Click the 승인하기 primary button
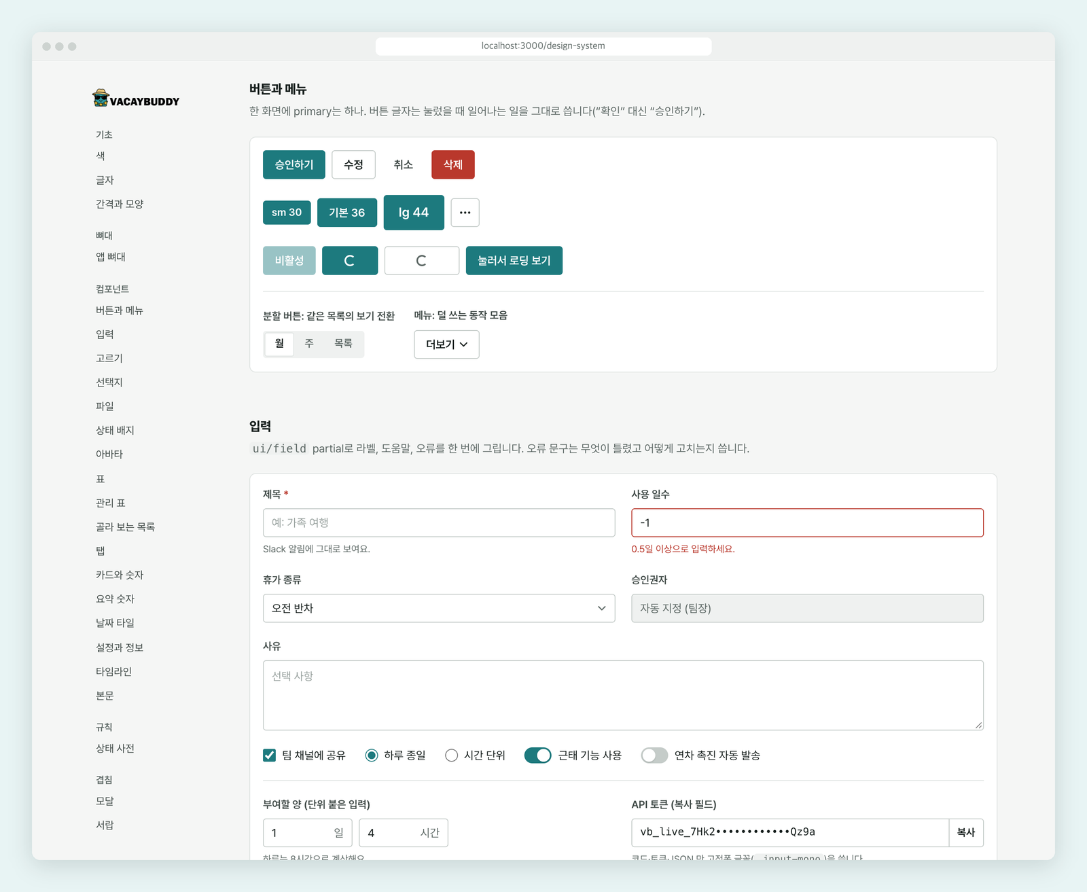The width and height of the screenshot is (1087, 892). [x=294, y=164]
